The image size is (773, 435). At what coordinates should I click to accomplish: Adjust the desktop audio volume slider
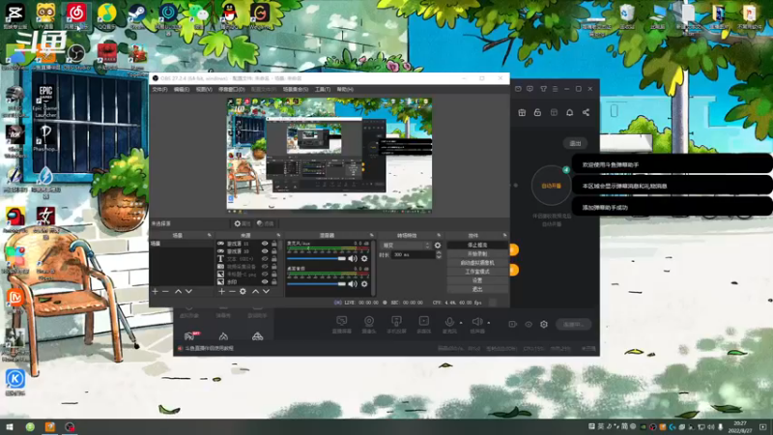317,283
